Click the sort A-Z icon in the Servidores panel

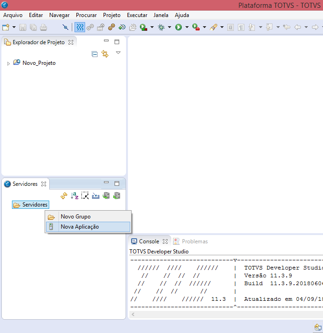pos(75,195)
